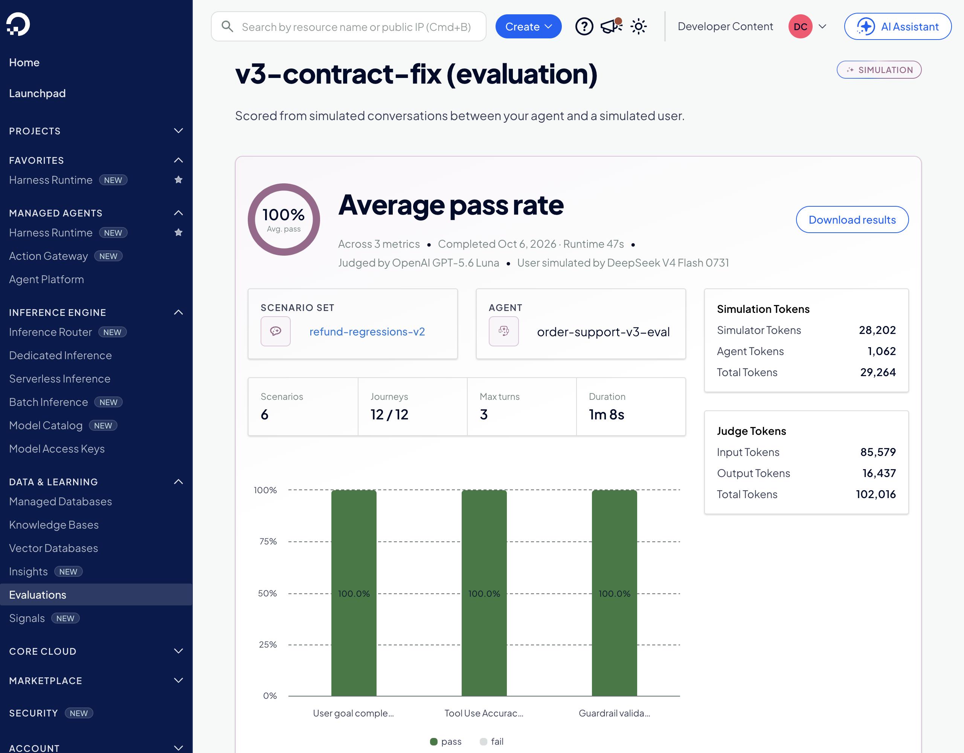Screen dimensions: 964x753
Task: Open the refund-regressions-v2 scenario set link
Action: (367, 331)
